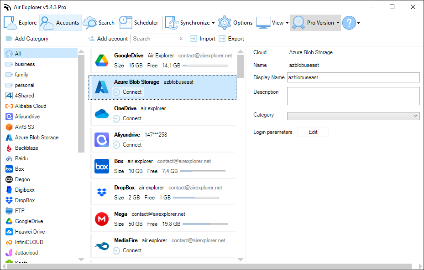Open the Pro Version menu
The image size is (424, 270).
coord(315,23)
